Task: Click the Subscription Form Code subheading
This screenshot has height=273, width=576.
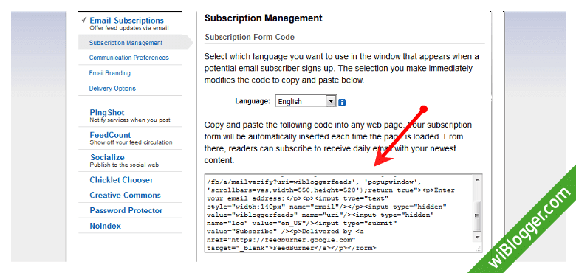Action: (250, 37)
